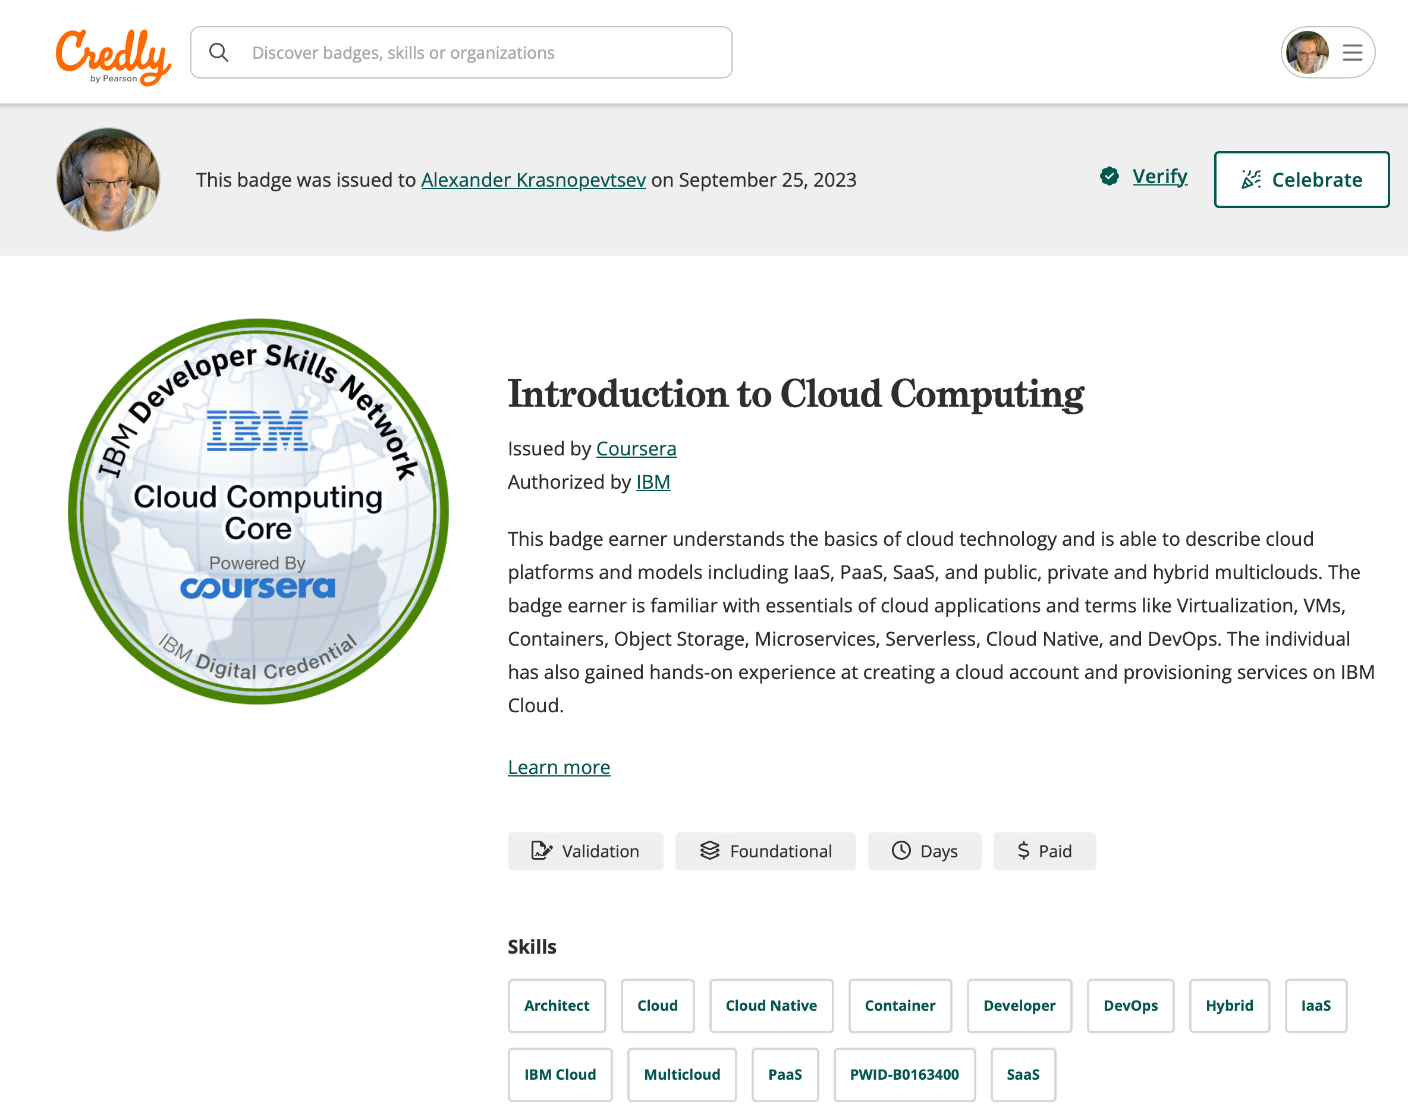
Task: Click the party popper icon in Celebrate
Action: [x=1251, y=179]
